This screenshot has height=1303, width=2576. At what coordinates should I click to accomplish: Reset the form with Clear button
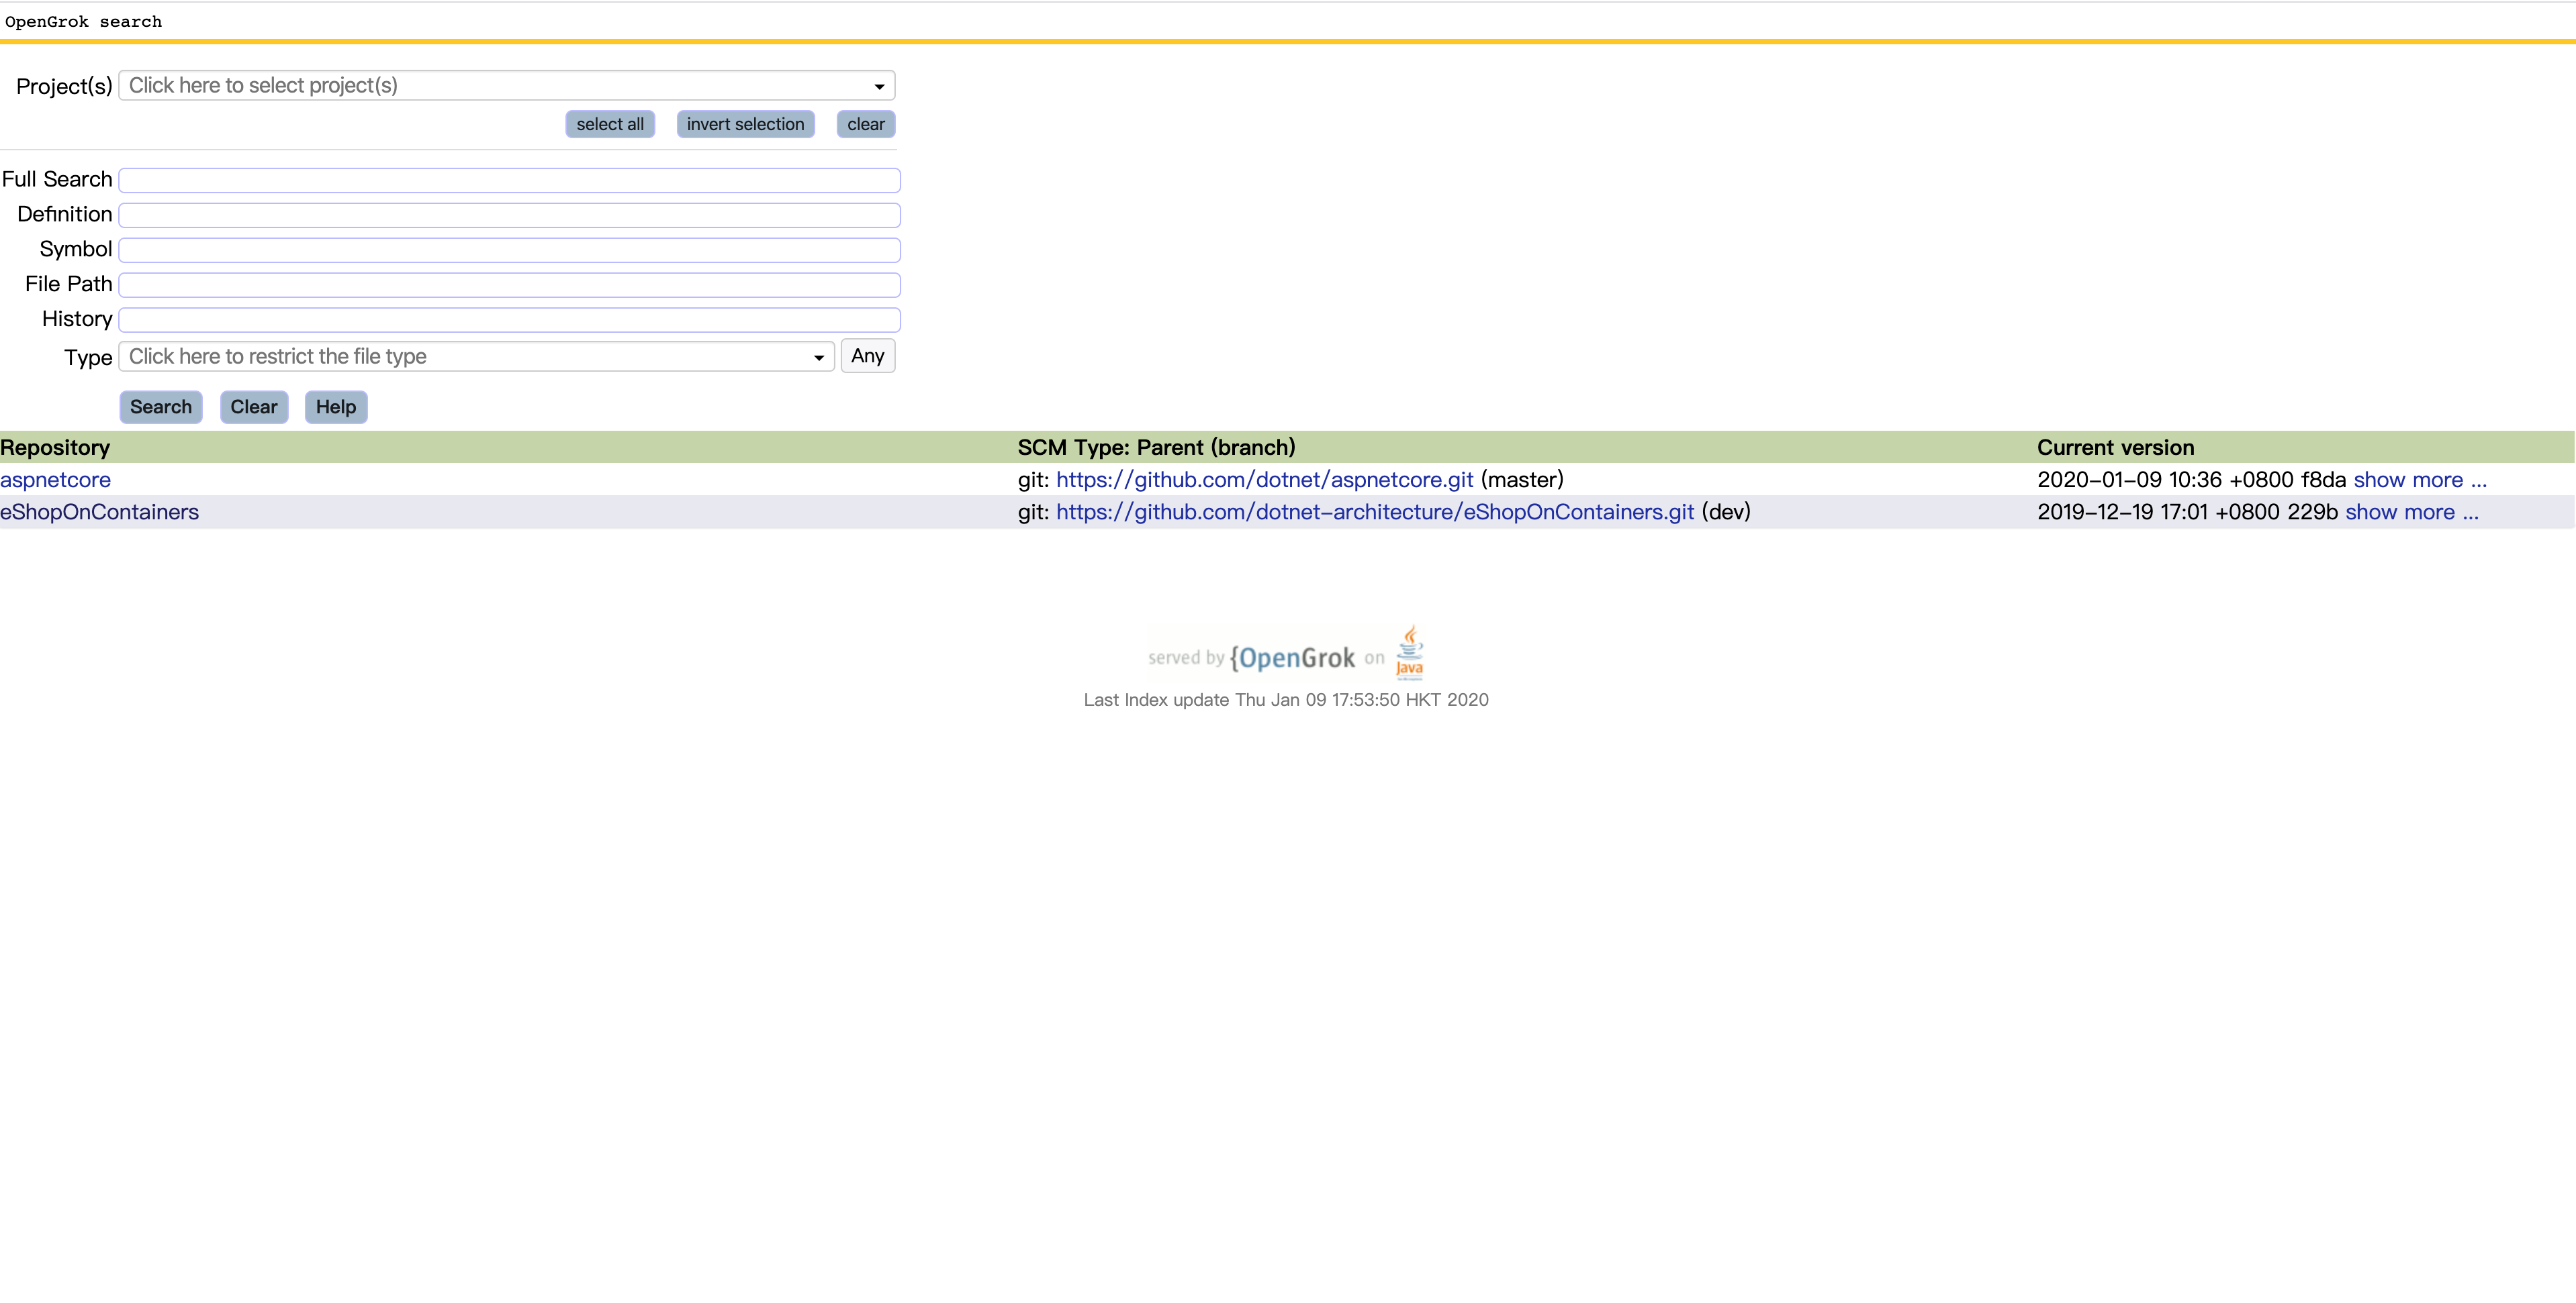253,407
